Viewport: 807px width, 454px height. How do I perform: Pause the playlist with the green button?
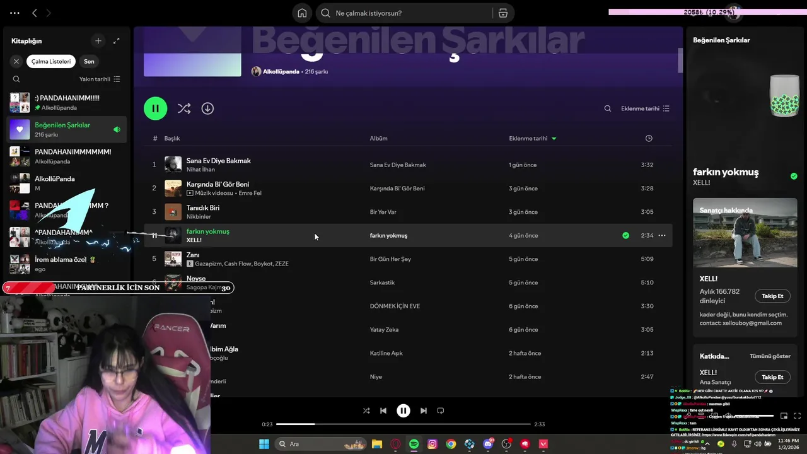tap(155, 108)
